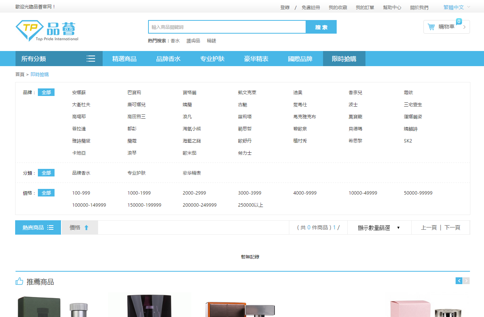This screenshot has height=317, width=484.
Task: Select 全部 for the brand filter
Action: point(46,92)
